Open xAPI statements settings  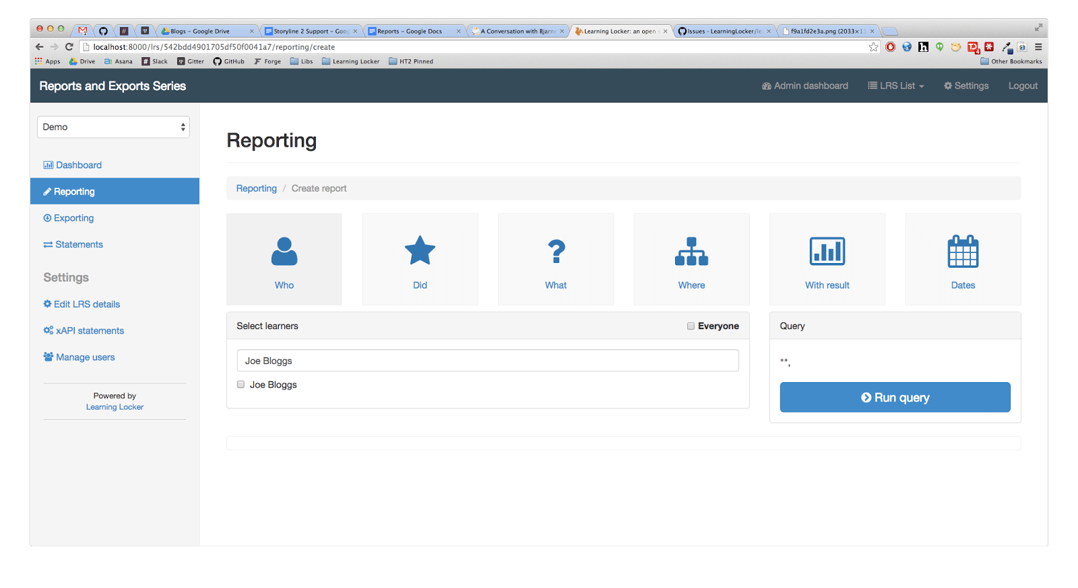coord(84,330)
